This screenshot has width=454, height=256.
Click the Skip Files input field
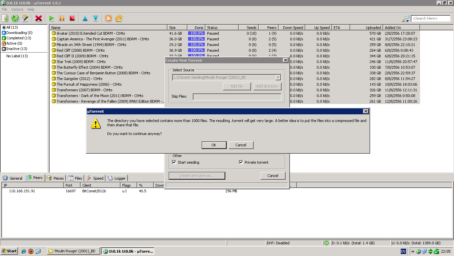point(237,97)
